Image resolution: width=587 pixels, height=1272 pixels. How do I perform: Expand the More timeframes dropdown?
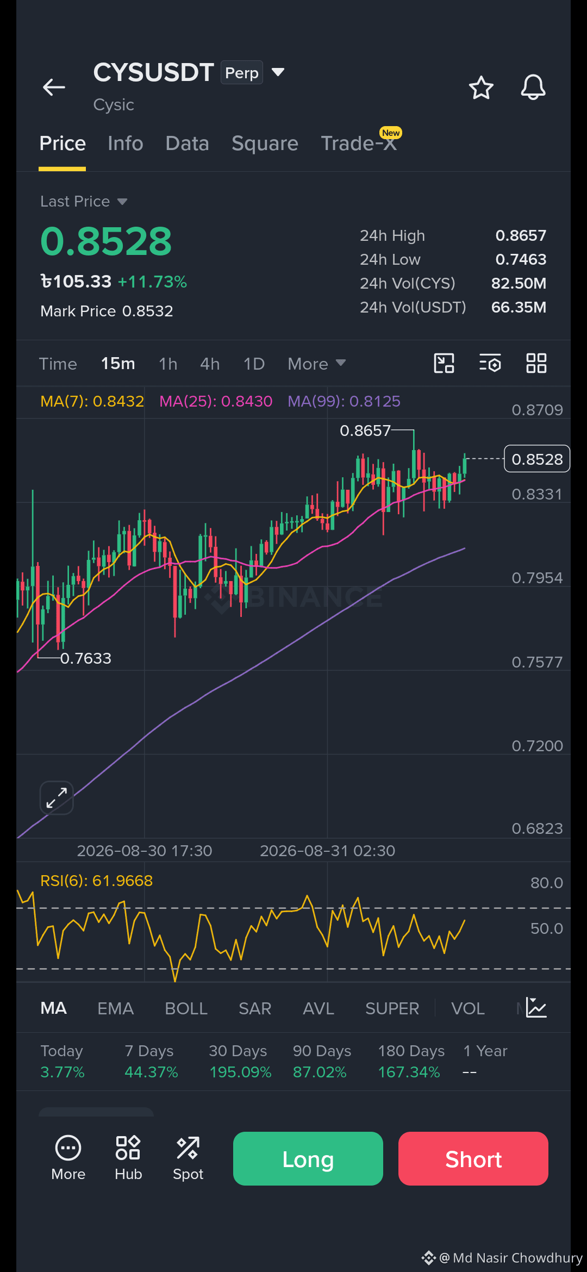pos(317,364)
